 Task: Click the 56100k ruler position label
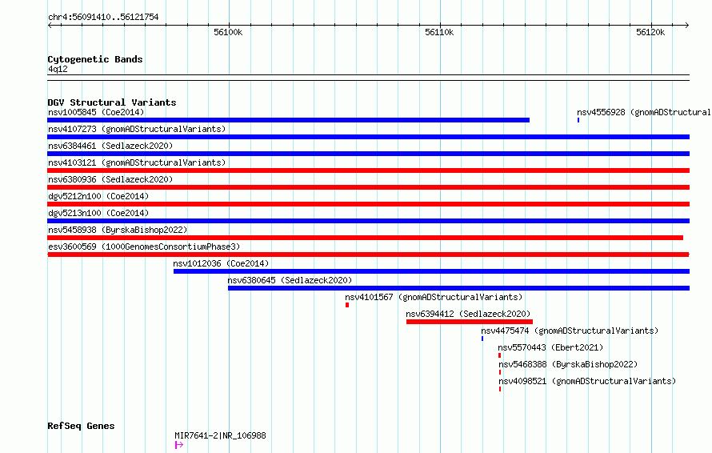coord(228,32)
